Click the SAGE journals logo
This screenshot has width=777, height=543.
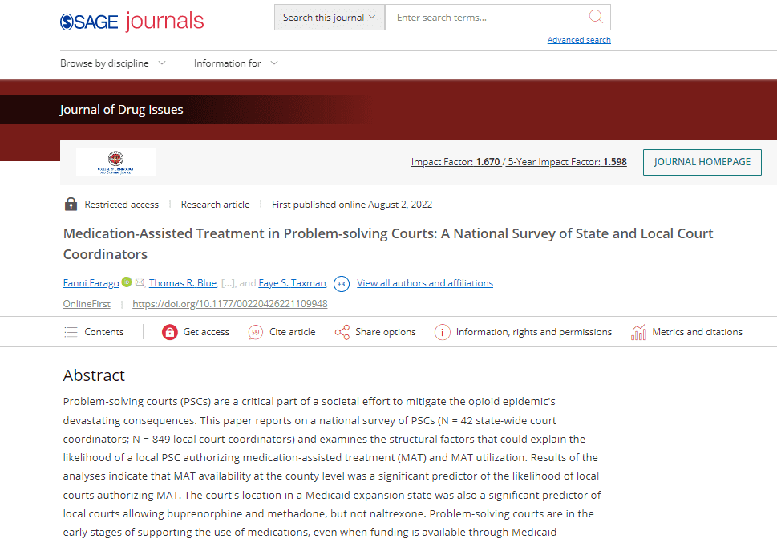(132, 22)
